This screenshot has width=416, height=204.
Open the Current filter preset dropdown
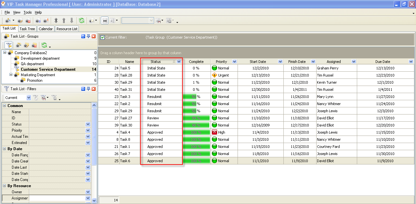[x=29, y=98]
